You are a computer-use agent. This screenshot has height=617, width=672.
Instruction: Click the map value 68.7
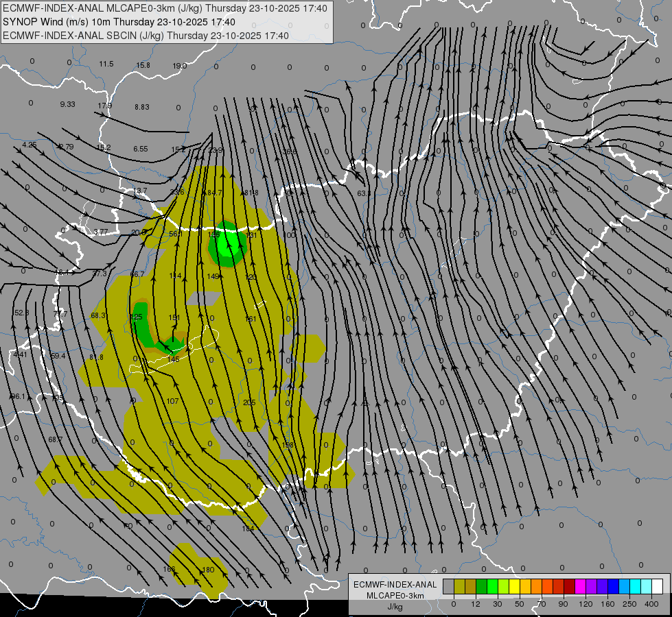56,439
